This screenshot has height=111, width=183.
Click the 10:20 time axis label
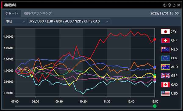tap(83, 102)
